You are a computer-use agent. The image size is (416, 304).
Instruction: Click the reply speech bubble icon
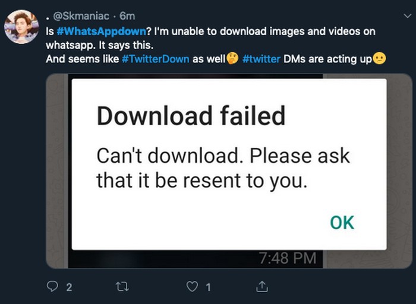pos(52,287)
